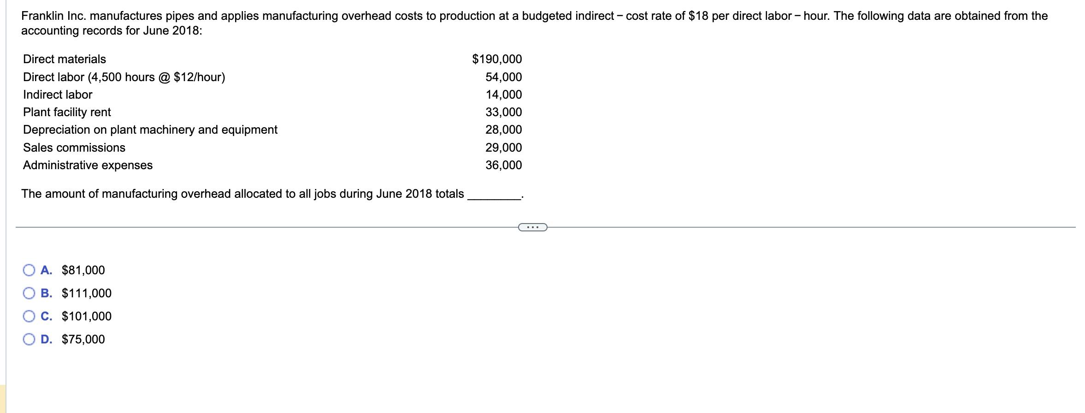Select radio button A for $81,000
The image size is (1085, 413).
pyautogui.click(x=29, y=270)
